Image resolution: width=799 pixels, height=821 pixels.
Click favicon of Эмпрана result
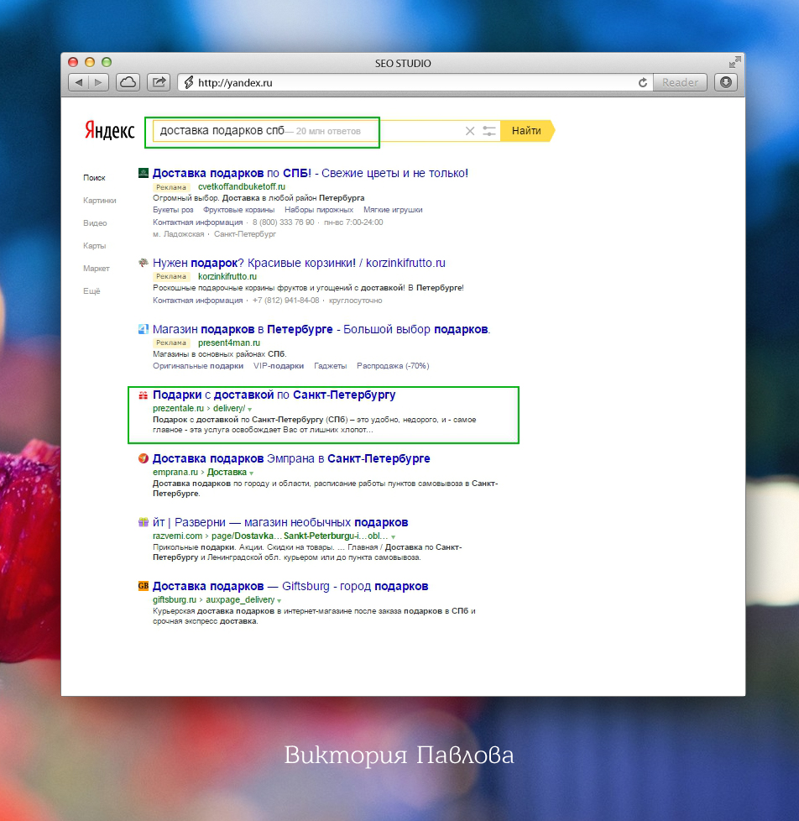[x=143, y=458]
